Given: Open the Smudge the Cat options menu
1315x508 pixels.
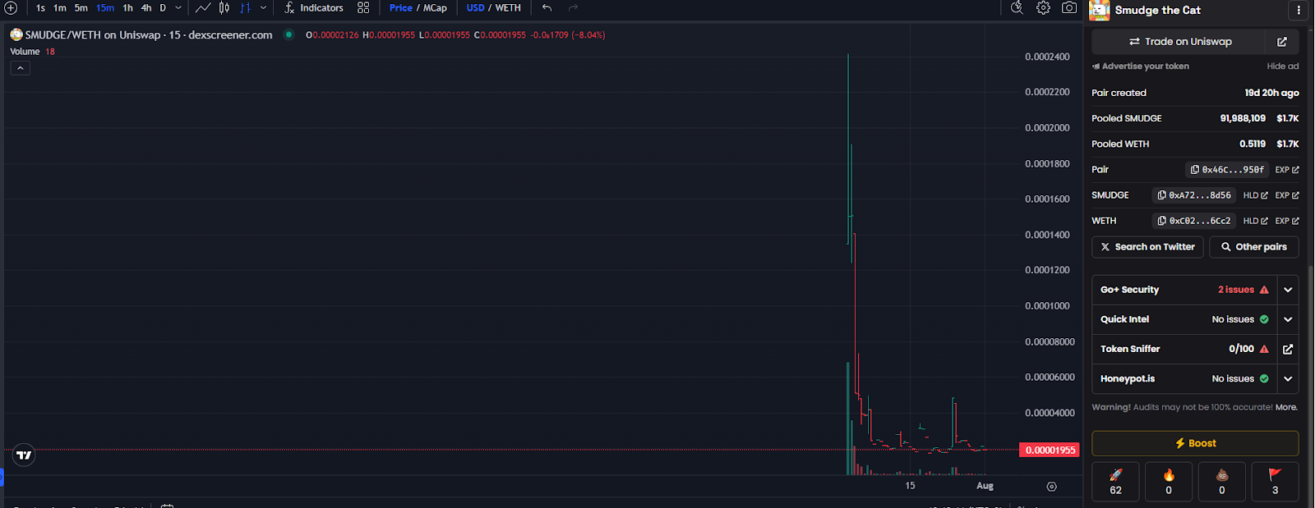Looking at the screenshot, I should (x=1299, y=11).
